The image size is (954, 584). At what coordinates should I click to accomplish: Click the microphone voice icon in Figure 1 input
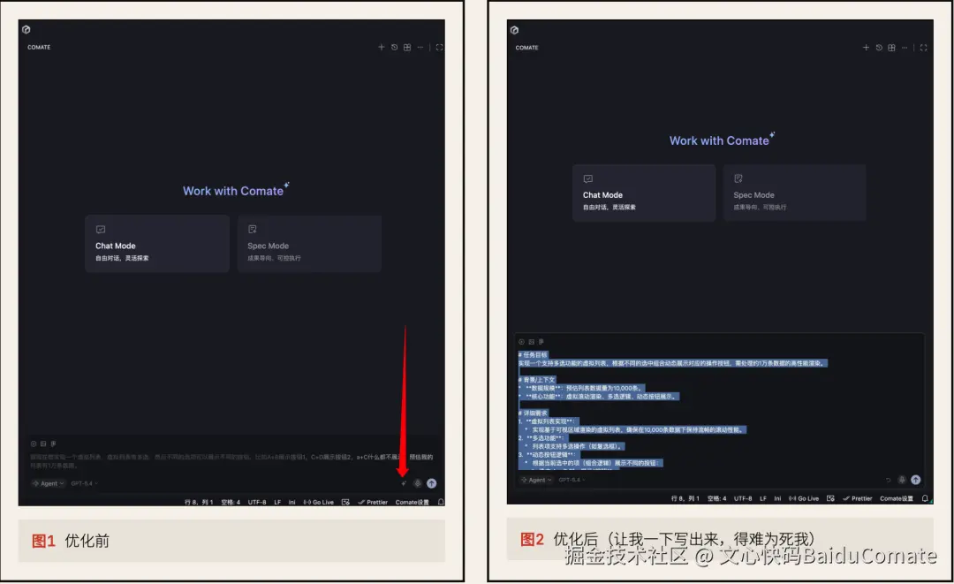tap(417, 483)
